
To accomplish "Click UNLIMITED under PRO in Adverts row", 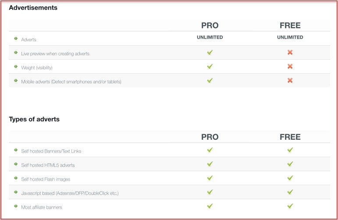I will point(210,38).
